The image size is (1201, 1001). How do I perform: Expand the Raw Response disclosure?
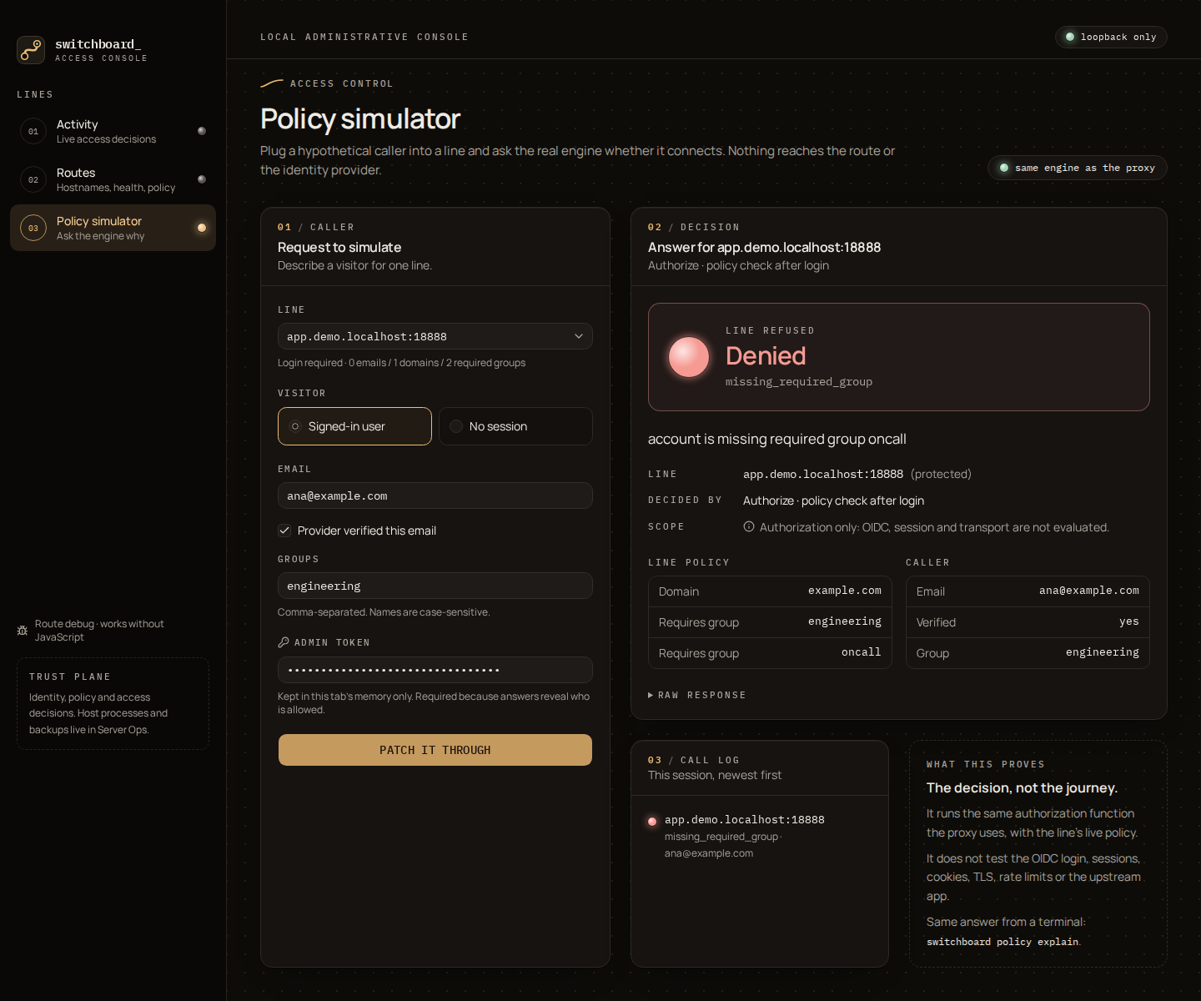click(697, 695)
